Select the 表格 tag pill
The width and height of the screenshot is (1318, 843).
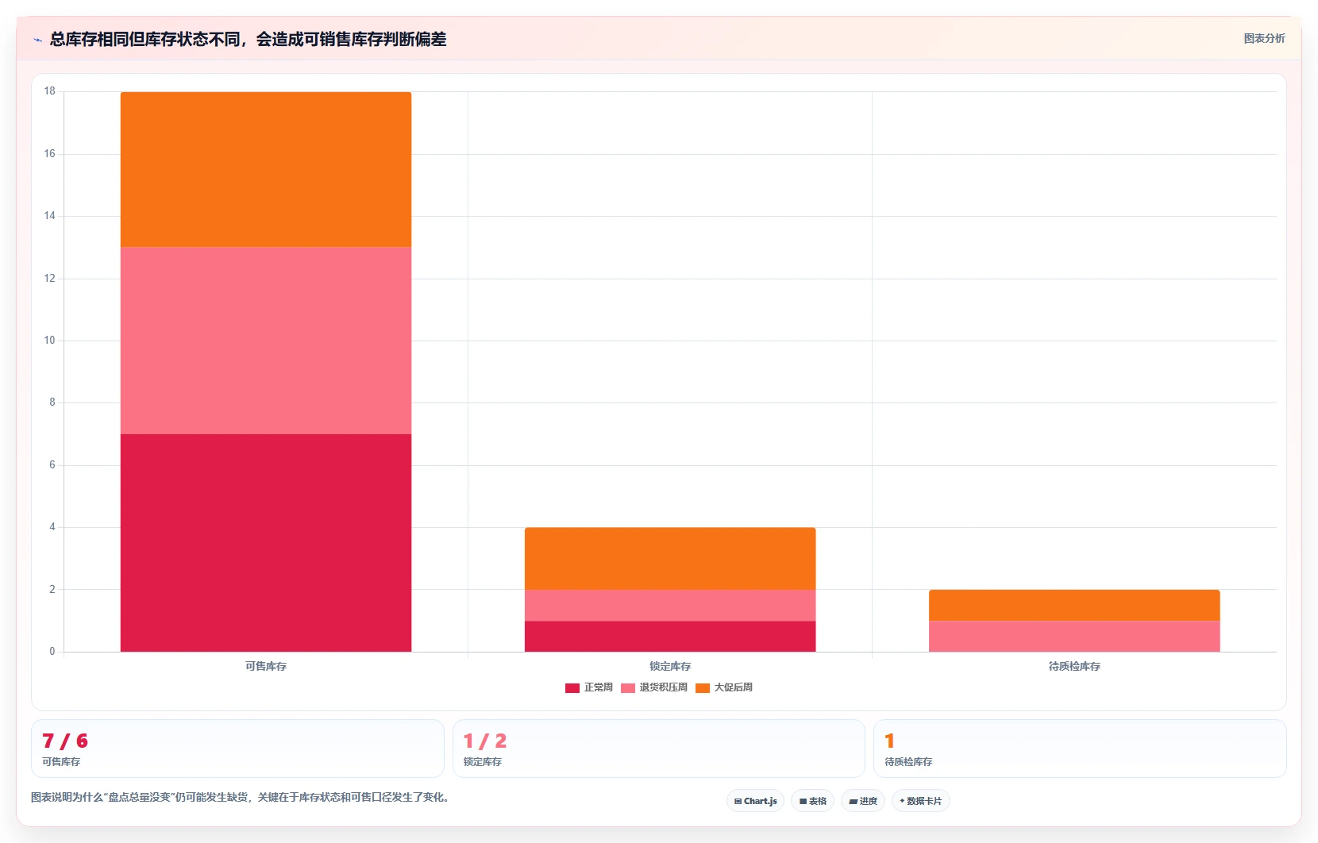point(812,801)
